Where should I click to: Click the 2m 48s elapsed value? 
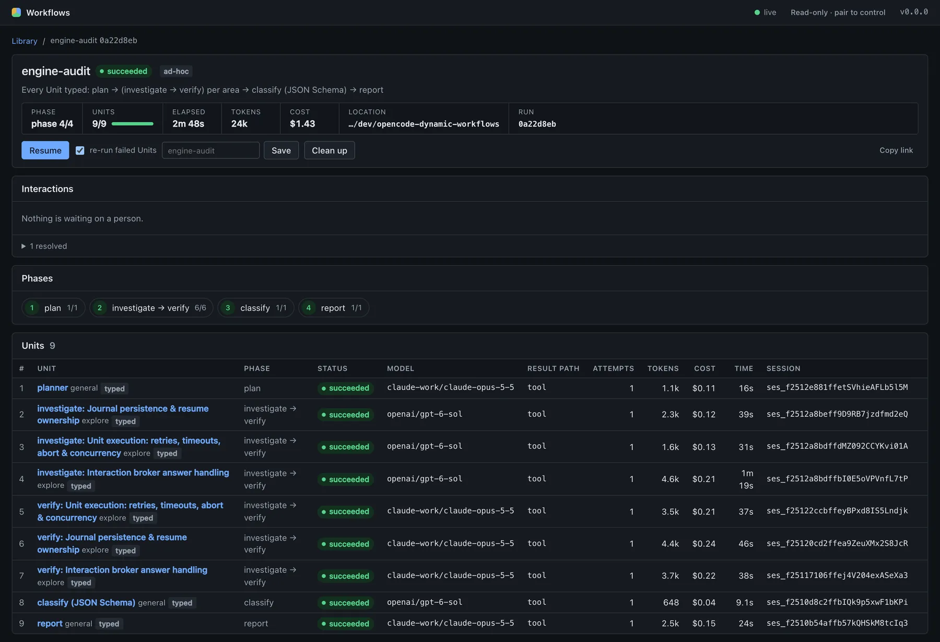[189, 124]
